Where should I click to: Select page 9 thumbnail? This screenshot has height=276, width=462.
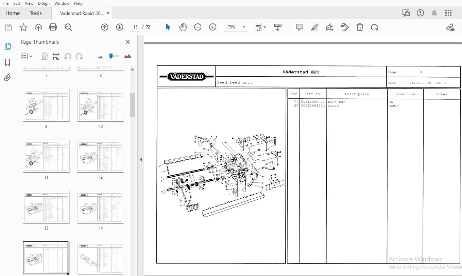[46, 105]
